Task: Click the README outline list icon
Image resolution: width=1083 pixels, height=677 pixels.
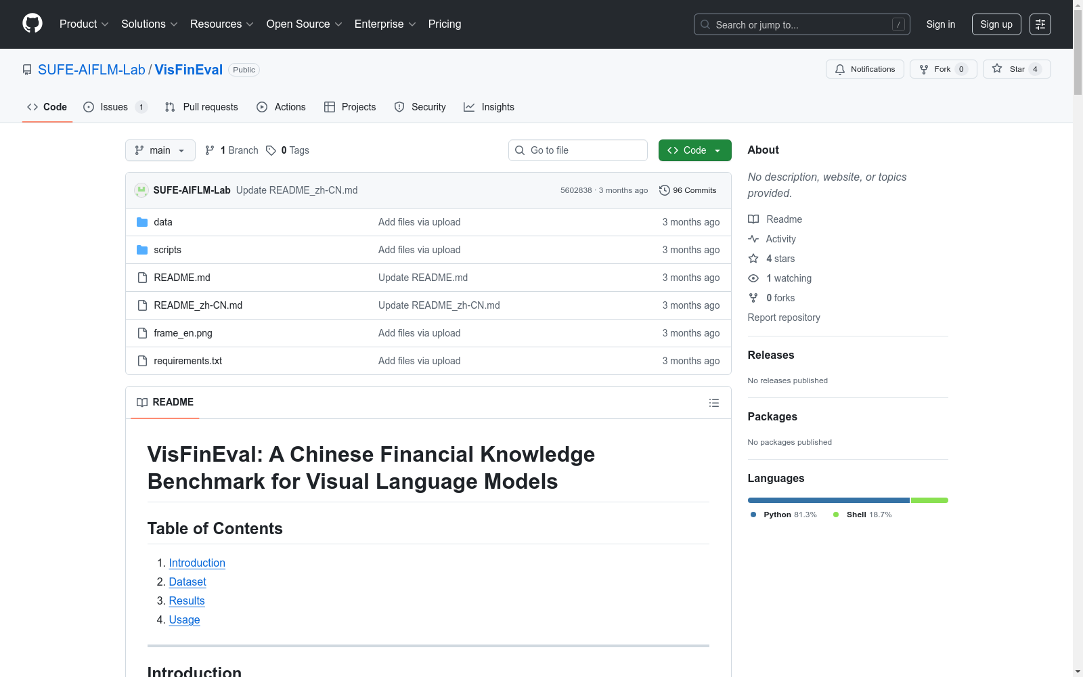Action: pyautogui.click(x=713, y=403)
